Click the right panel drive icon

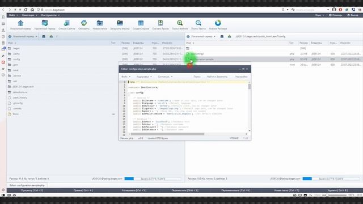pos(222,36)
